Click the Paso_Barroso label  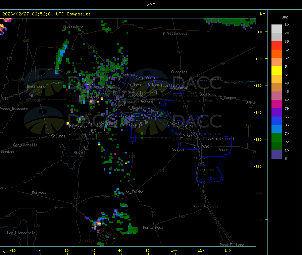(205, 207)
